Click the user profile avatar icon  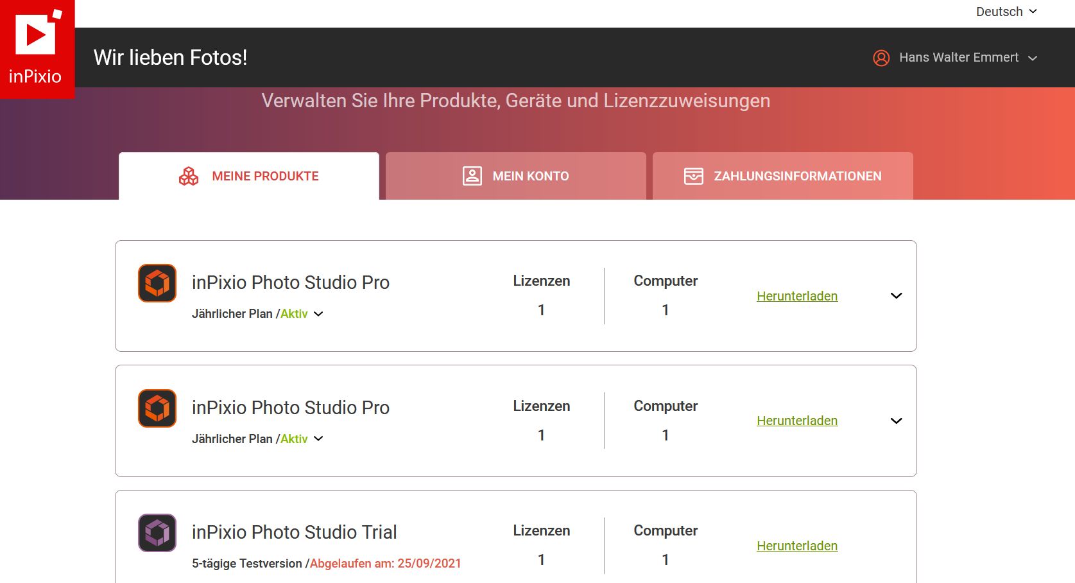click(x=881, y=58)
